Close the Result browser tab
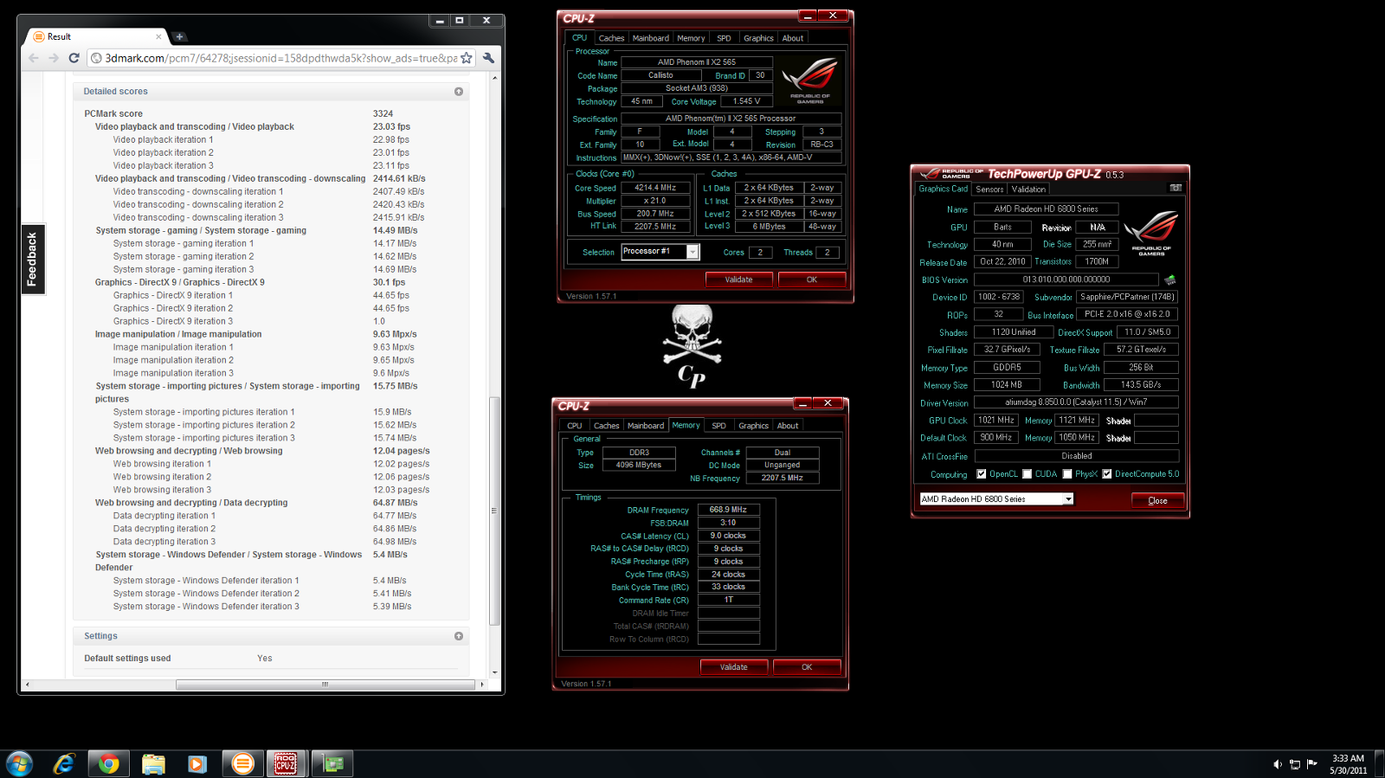The height and width of the screenshot is (778, 1385). tap(158, 36)
